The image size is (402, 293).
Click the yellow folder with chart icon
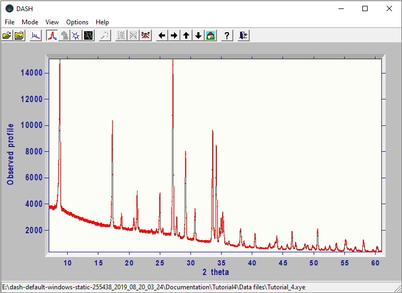coord(19,35)
